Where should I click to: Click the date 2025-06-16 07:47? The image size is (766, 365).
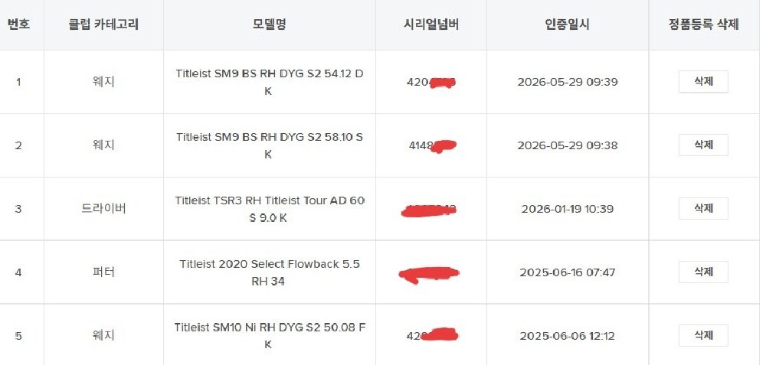pyautogui.click(x=567, y=272)
